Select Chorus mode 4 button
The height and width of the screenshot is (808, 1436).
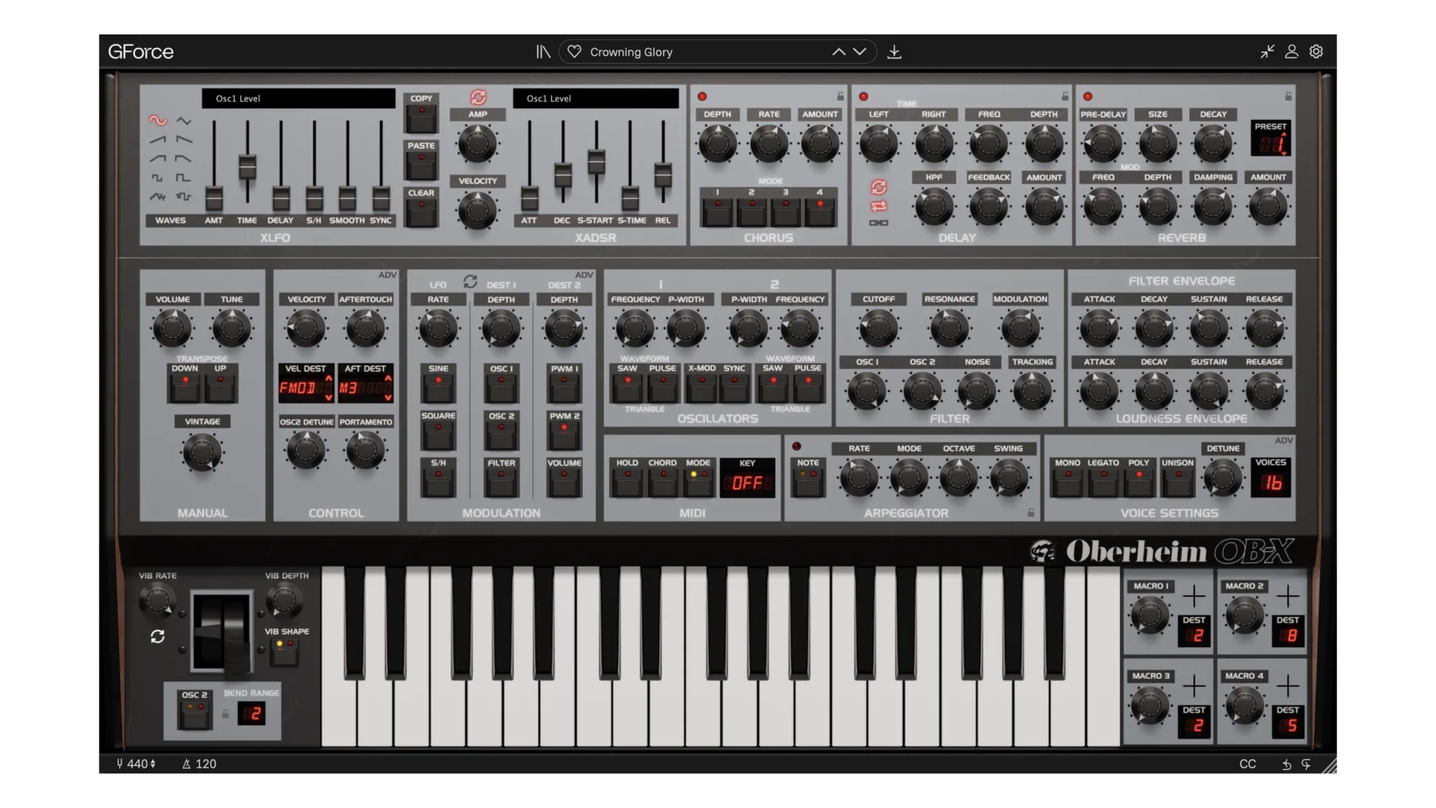pyautogui.click(x=819, y=212)
